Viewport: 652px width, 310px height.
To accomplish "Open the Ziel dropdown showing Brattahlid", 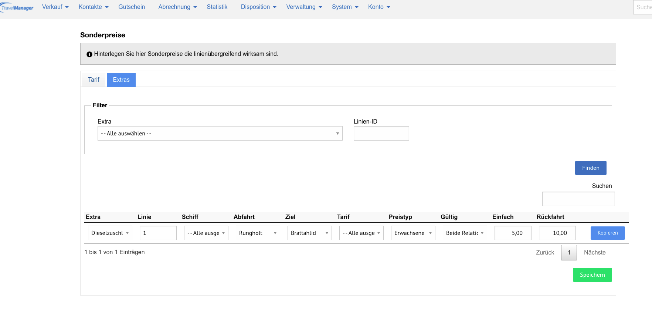I will [x=310, y=233].
